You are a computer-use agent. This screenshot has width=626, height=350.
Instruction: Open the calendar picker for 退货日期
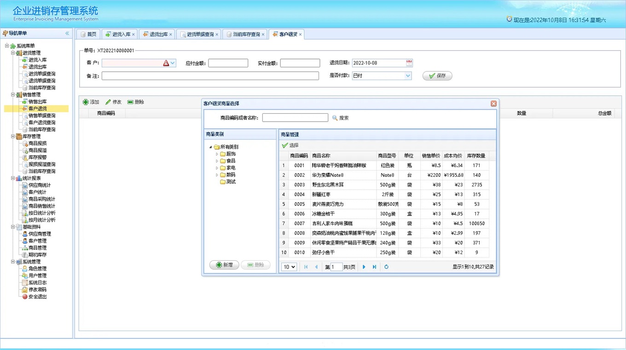point(409,63)
